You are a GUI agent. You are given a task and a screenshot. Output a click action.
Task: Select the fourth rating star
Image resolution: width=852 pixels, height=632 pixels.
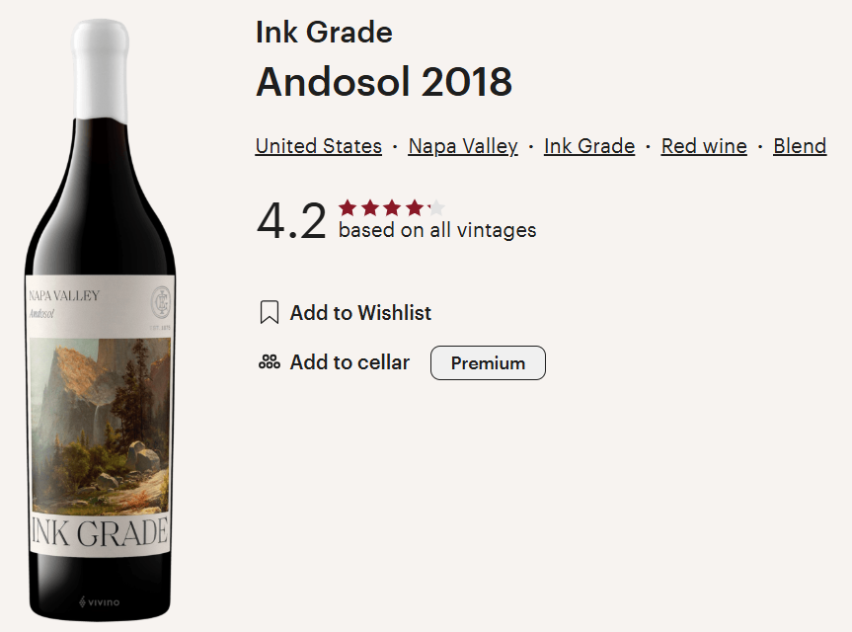point(413,207)
